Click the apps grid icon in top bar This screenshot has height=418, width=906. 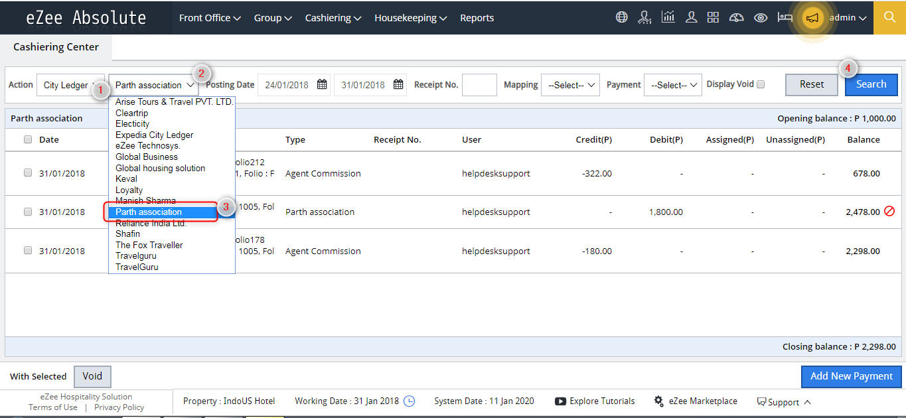[713, 17]
